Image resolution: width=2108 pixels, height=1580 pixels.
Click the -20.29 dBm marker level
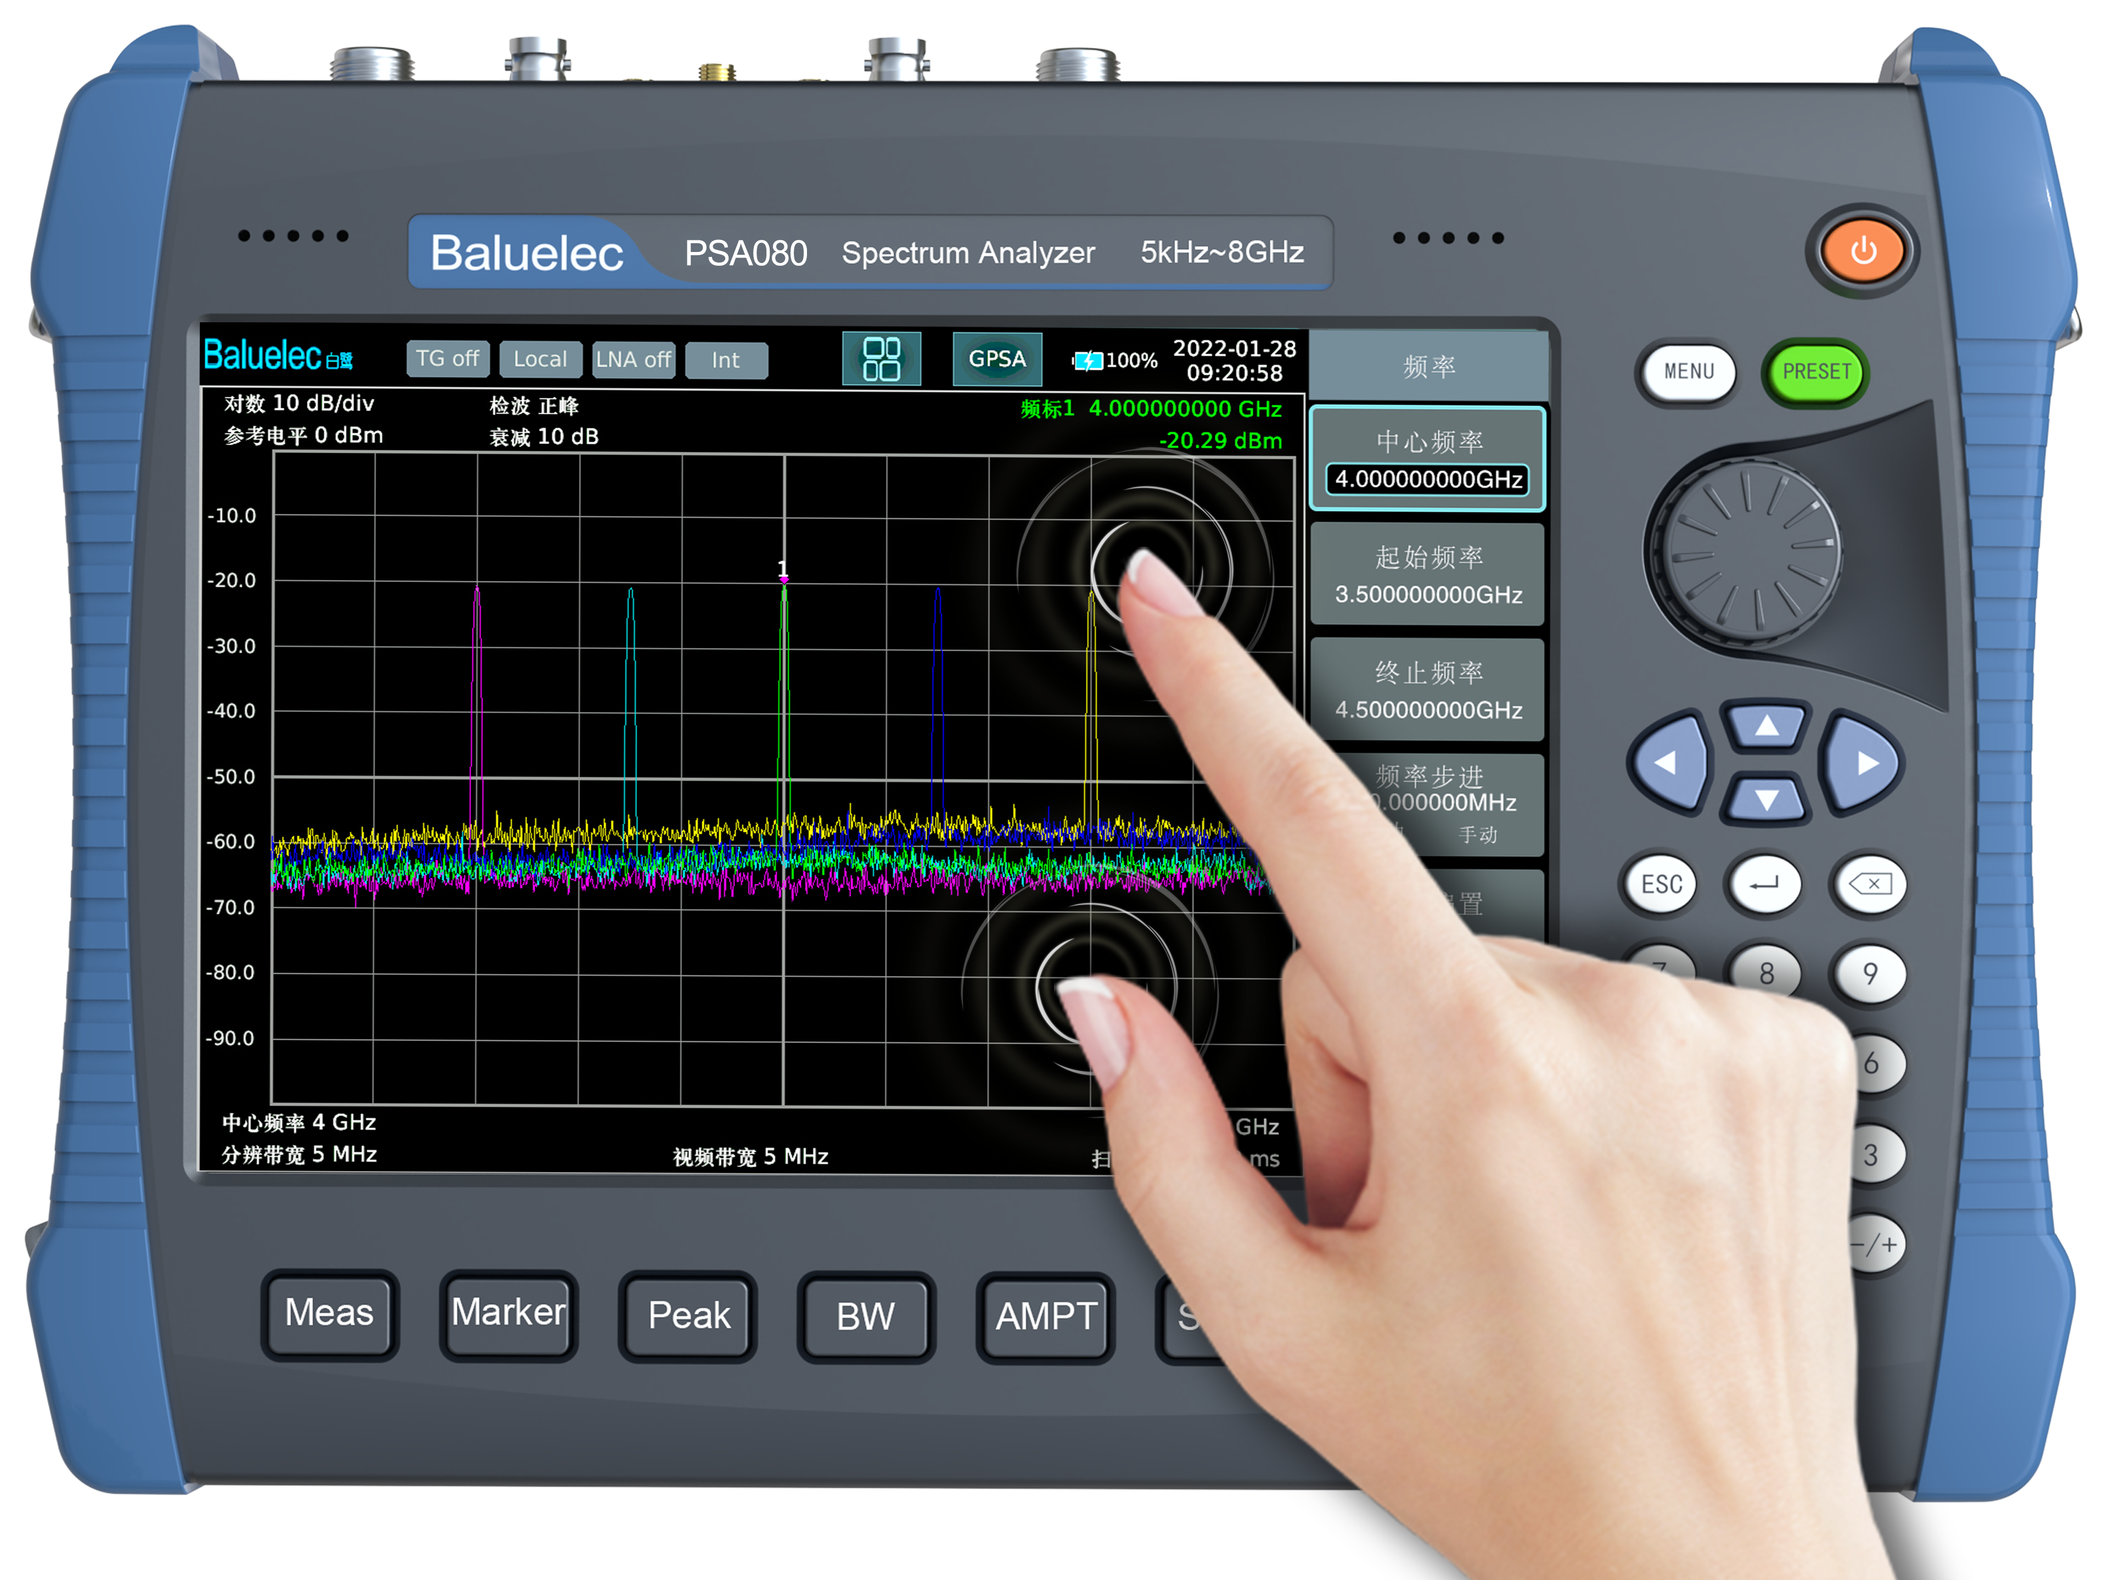click(1220, 441)
